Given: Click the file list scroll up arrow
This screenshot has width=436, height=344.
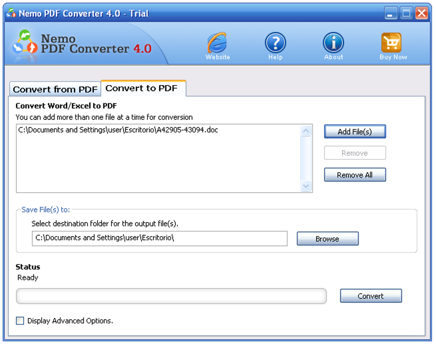Looking at the screenshot, I should coord(306,131).
